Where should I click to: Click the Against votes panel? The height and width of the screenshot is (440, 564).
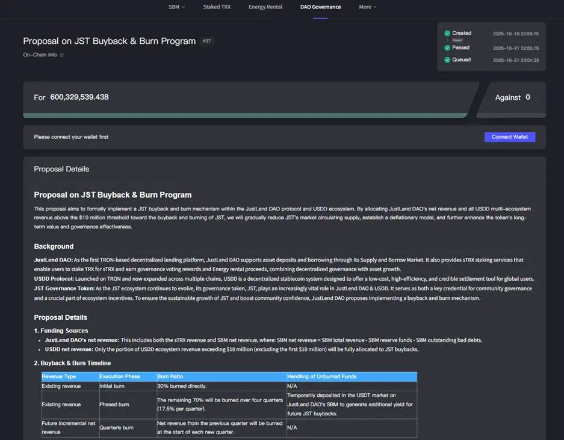point(512,97)
